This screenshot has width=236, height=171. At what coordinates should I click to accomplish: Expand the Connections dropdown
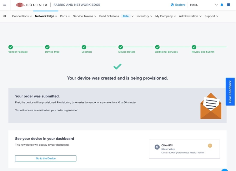(x=22, y=16)
